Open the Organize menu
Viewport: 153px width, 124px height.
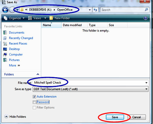pos(14,18)
